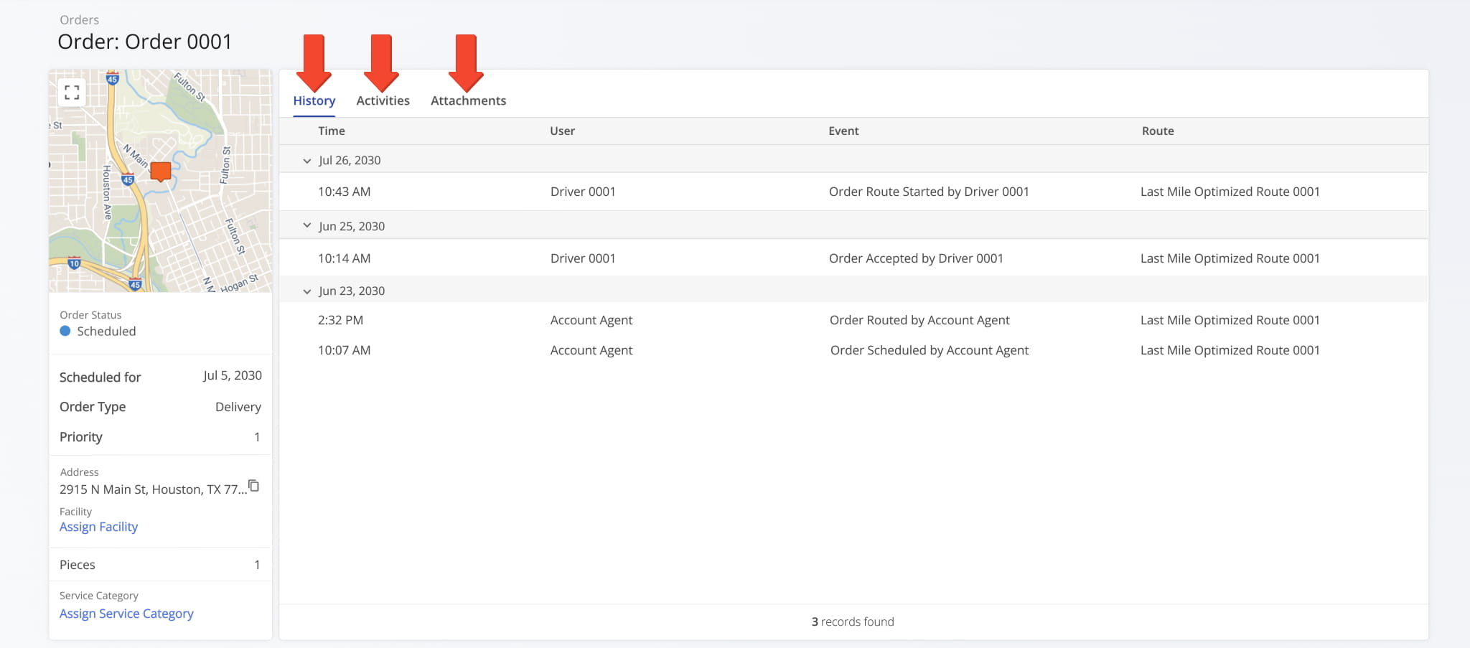
Task: Expand the map to fullscreen view
Action: pos(72,93)
